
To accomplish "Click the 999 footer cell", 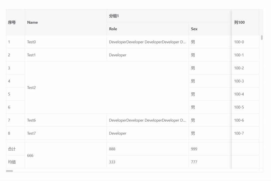I will click(x=210, y=149).
